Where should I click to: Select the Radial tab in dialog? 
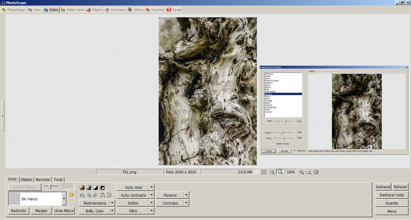click(311, 71)
